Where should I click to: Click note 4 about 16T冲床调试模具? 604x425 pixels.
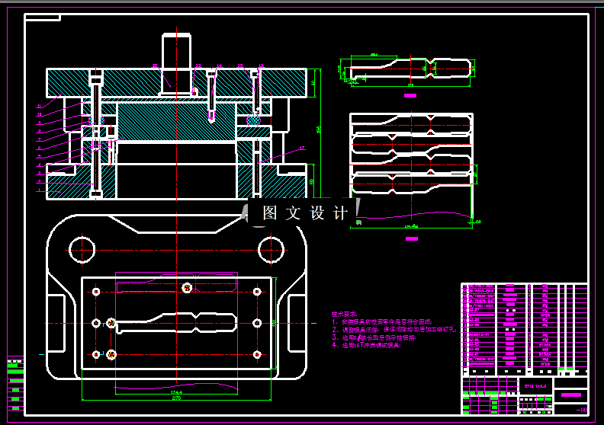(367, 345)
